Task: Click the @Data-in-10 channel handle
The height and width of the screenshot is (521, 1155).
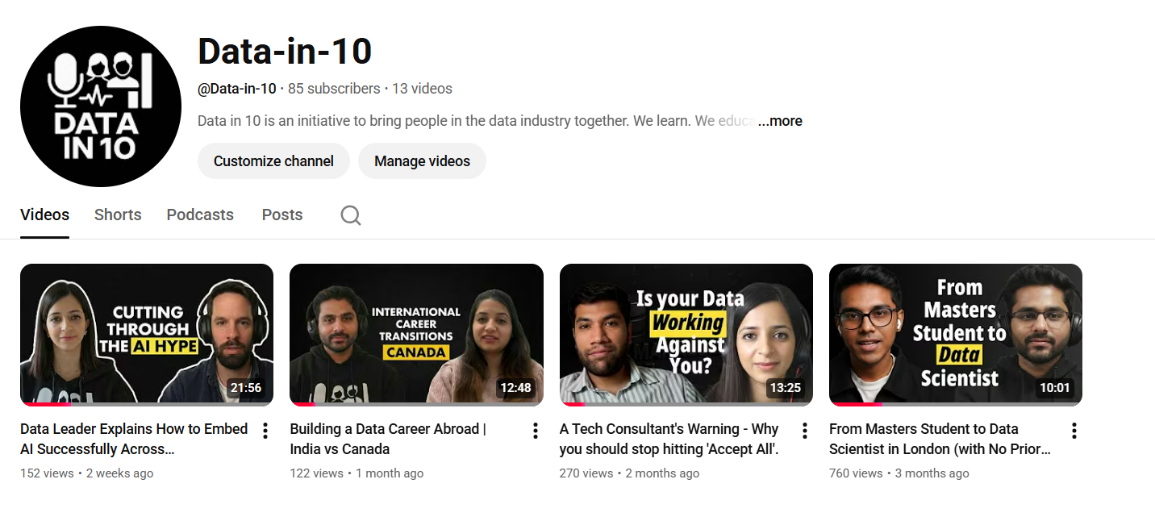Action: point(237,89)
